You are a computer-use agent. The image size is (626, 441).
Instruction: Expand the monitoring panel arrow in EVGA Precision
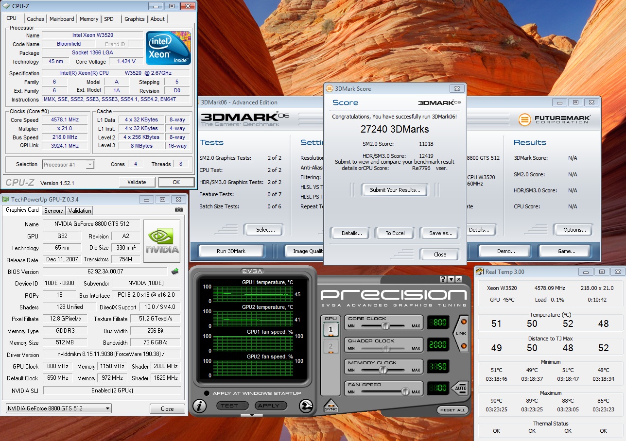click(252, 415)
